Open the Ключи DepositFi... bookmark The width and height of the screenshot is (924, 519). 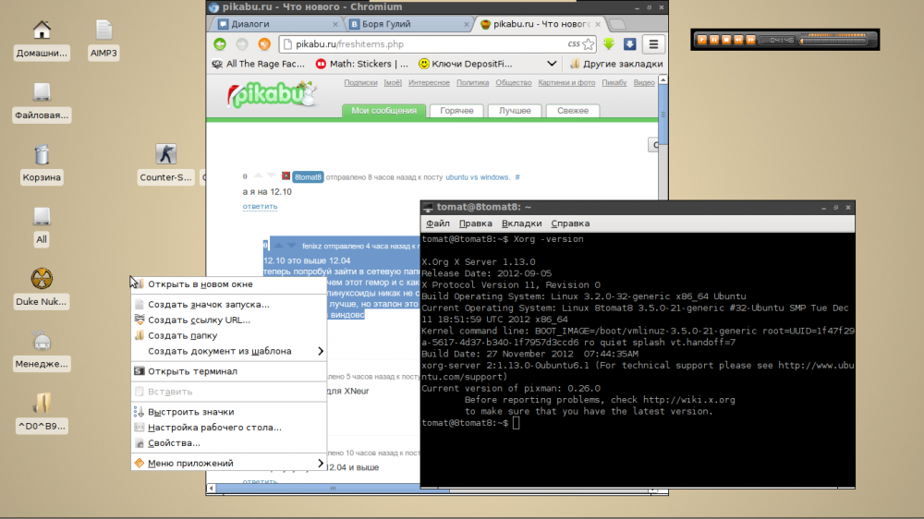(x=466, y=64)
